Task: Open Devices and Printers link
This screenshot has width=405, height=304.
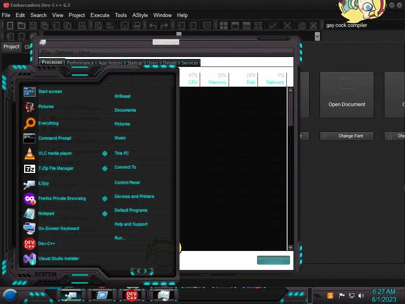Action: [x=134, y=196]
